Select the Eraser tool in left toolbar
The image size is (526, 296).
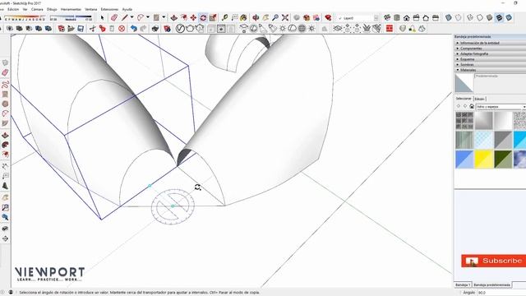tap(5, 73)
